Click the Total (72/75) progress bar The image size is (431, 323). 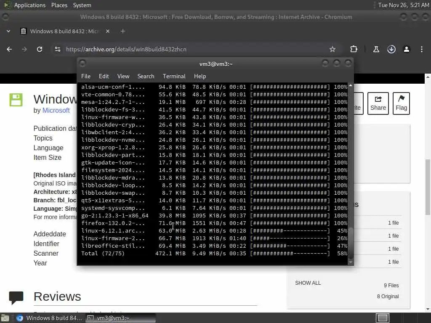(290, 254)
